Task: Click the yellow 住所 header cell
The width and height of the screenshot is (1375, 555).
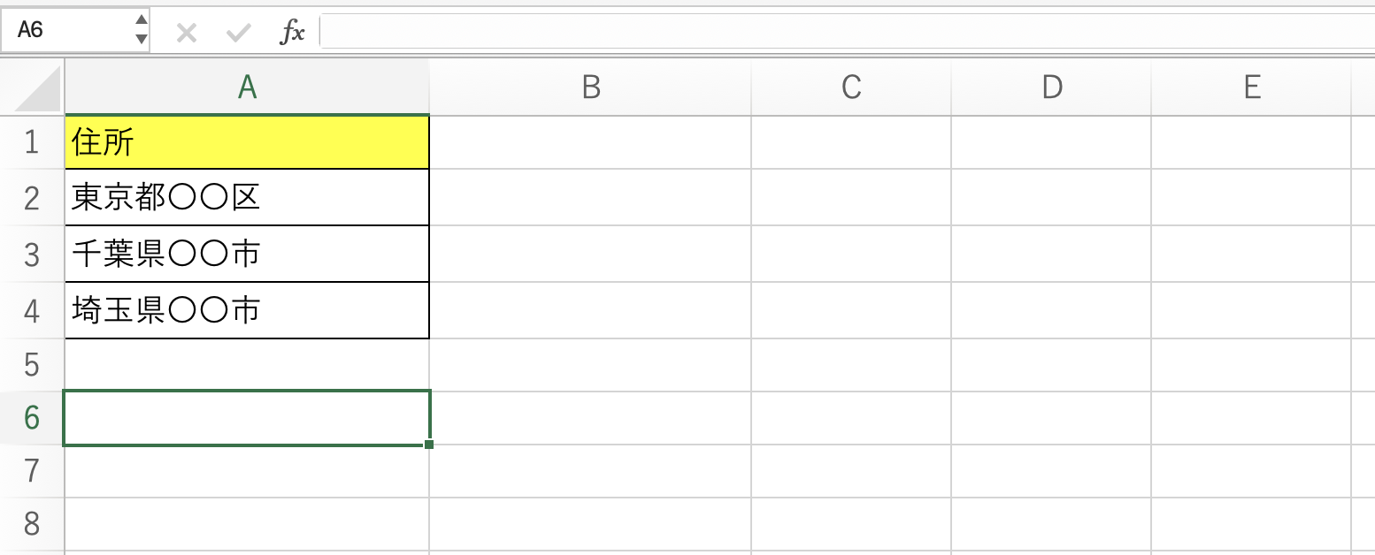Action: pos(247,142)
